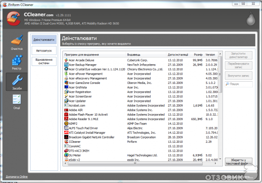
Task: Click Зберегти у текстовий файл button
Action: (x=238, y=162)
